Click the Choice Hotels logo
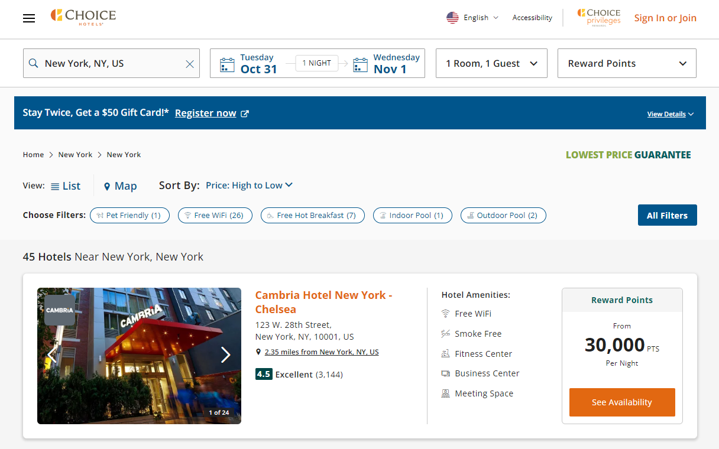 point(83,18)
